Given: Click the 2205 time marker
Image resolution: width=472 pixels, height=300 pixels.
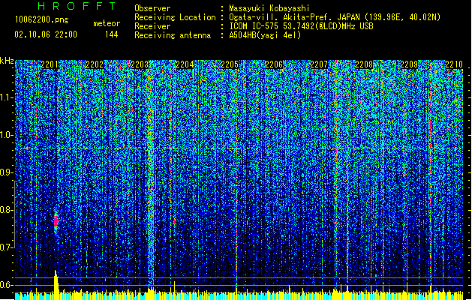Looking at the screenshot, I should pos(230,64).
